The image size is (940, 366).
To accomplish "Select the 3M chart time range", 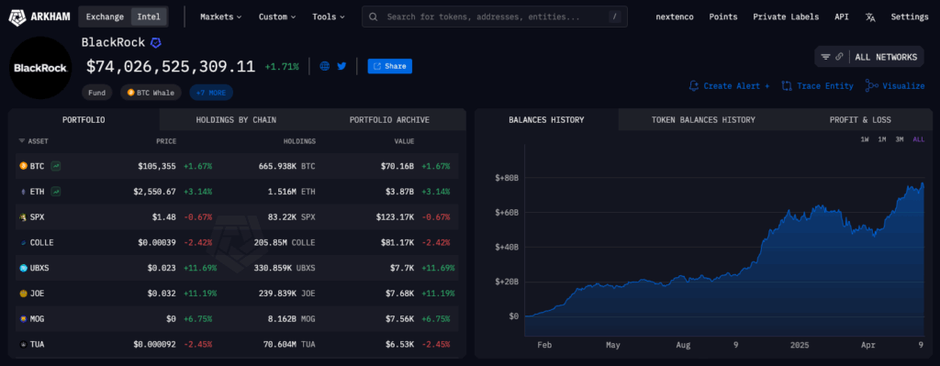I will (x=900, y=139).
